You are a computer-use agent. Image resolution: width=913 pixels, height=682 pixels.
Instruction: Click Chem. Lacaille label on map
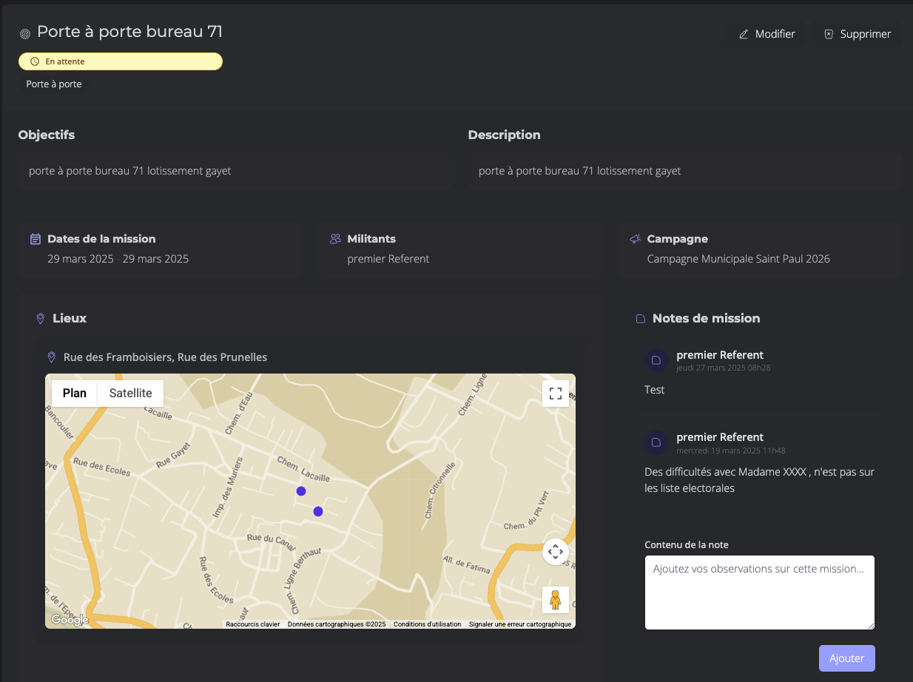(303, 468)
